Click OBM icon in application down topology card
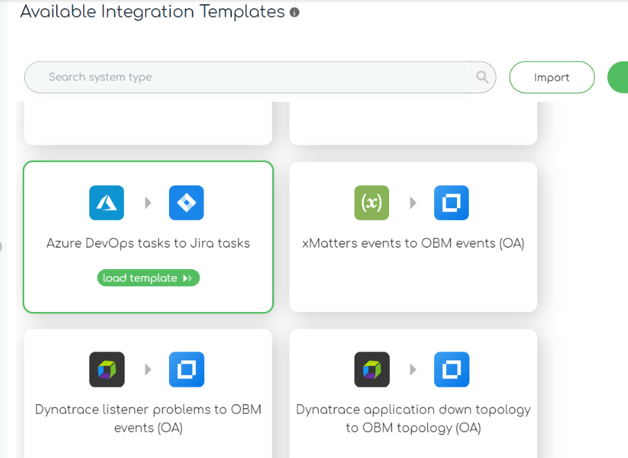The image size is (628, 458). (451, 369)
